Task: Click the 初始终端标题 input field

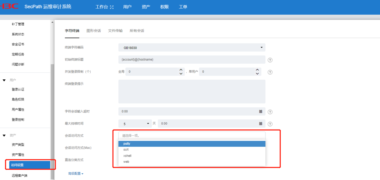Action: [x=192, y=59]
